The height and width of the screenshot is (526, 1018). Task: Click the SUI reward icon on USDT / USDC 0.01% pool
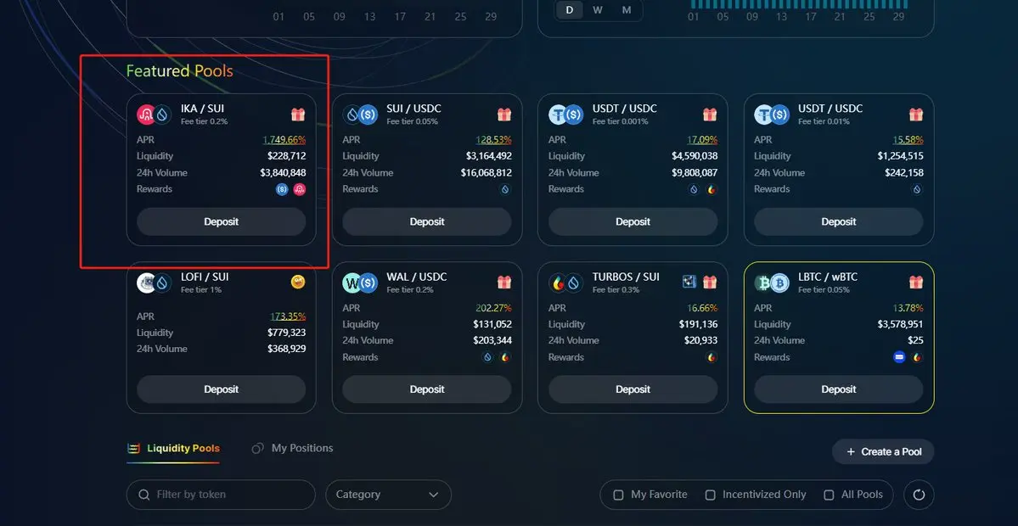(917, 189)
